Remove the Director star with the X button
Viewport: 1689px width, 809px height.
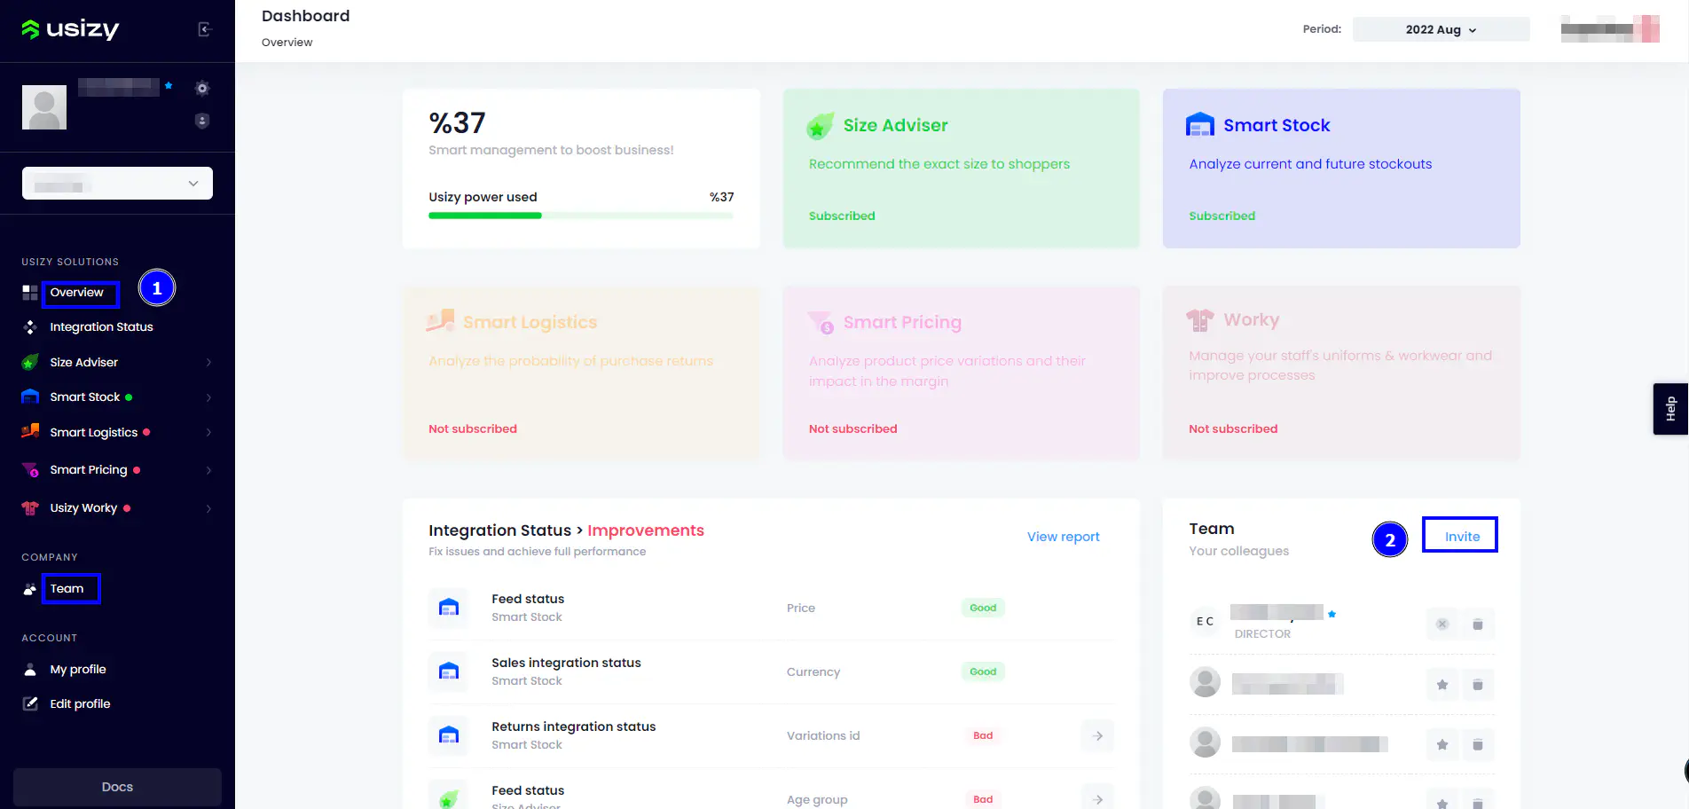[x=1442, y=624]
